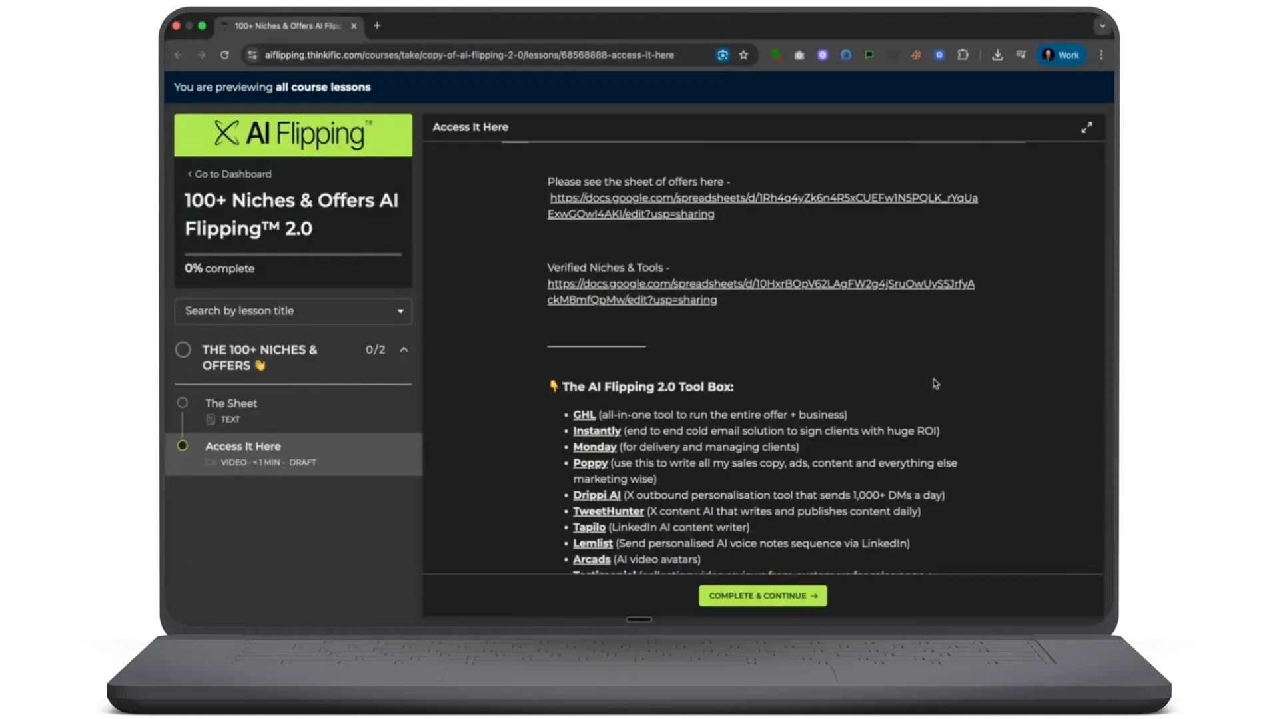Bookmark this page with star icon
1279x719 pixels.
[x=744, y=55]
